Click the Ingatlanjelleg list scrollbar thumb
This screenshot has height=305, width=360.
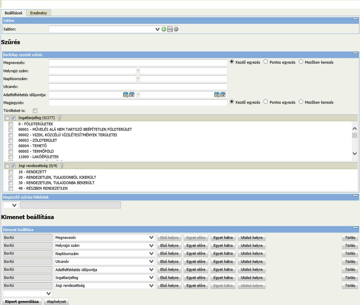coord(355,135)
